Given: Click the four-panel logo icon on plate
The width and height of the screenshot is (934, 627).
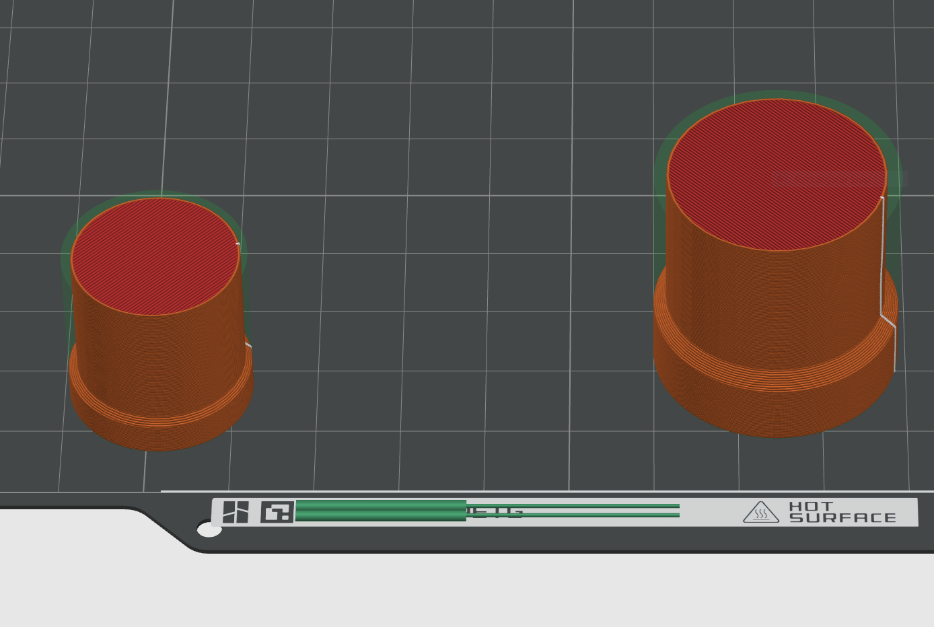Looking at the screenshot, I should pos(236,512).
